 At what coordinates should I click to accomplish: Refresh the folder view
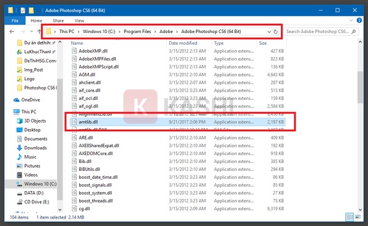click(275, 32)
